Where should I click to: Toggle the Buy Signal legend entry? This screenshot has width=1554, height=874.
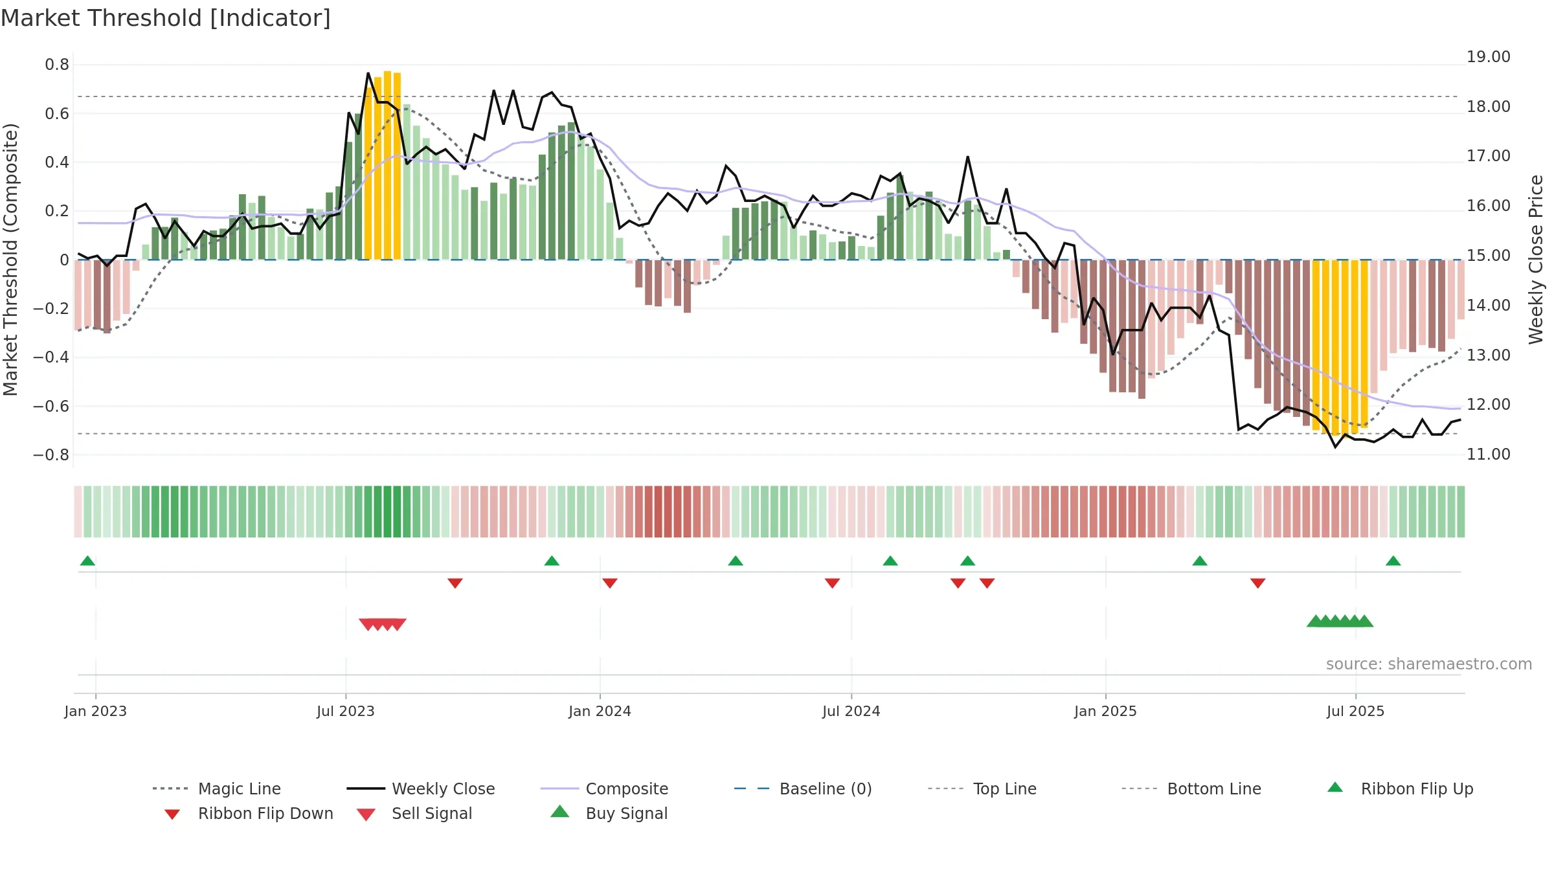pos(609,813)
